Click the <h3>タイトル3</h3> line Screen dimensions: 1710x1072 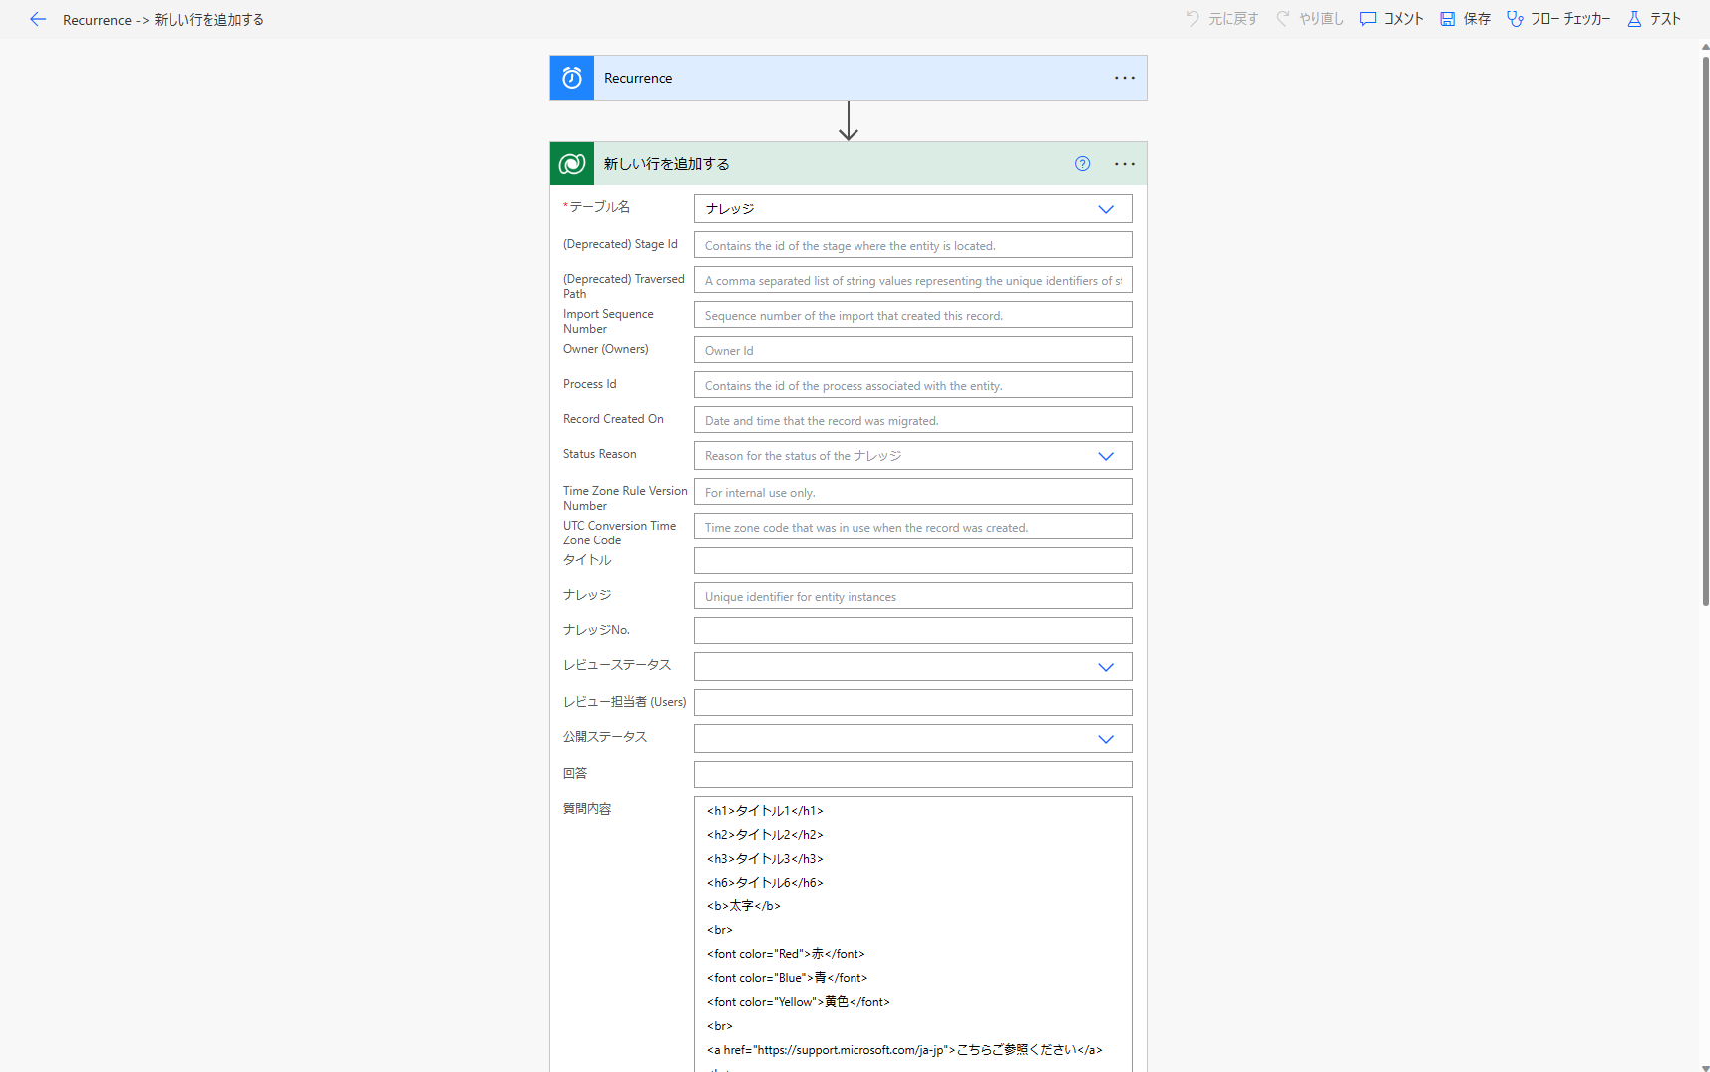(x=765, y=859)
